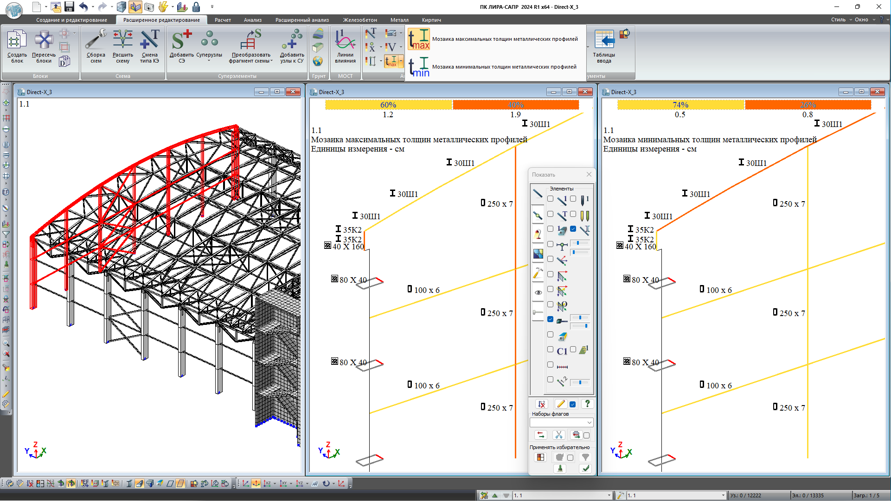This screenshot has height=501, width=891.
Task: Enable the C1 elements checkbox
Action: [x=551, y=349]
